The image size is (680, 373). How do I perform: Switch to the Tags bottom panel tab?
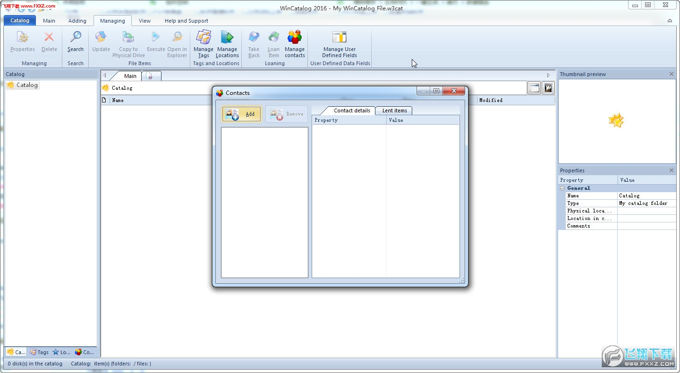pyautogui.click(x=39, y=352)
